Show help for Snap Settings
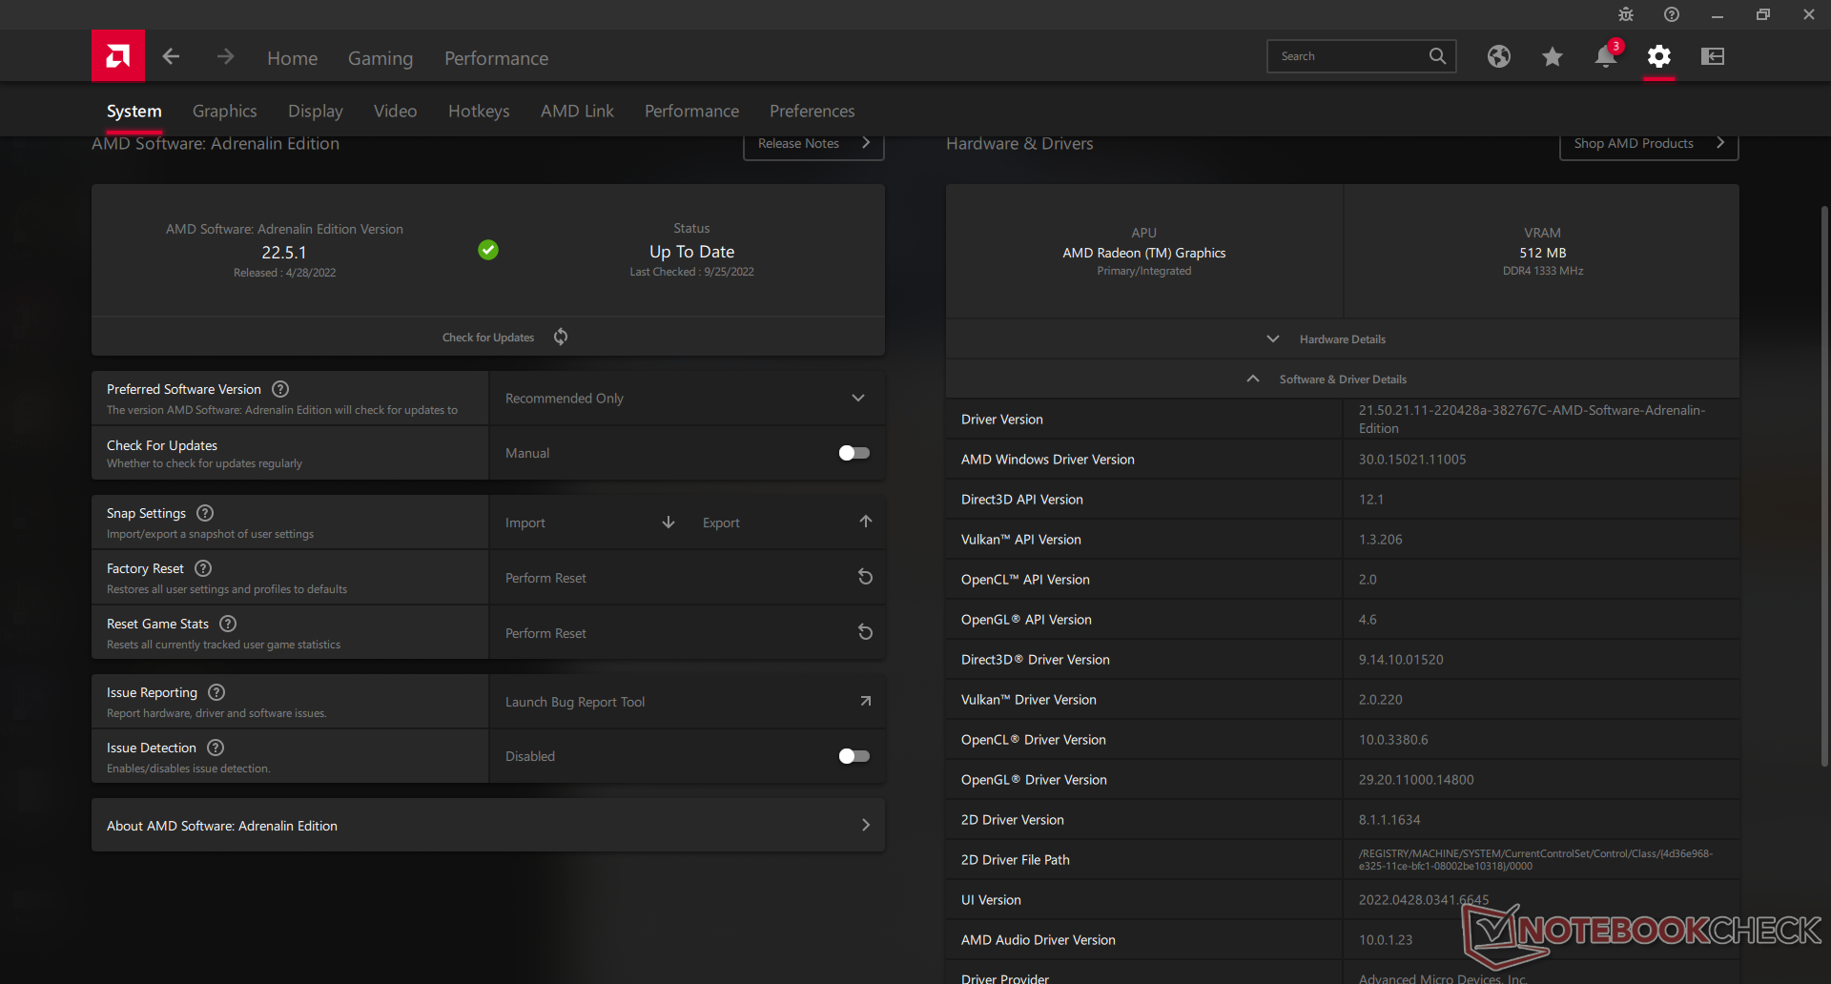Viewport: 1831px width, 984px height. coord(205,513)
